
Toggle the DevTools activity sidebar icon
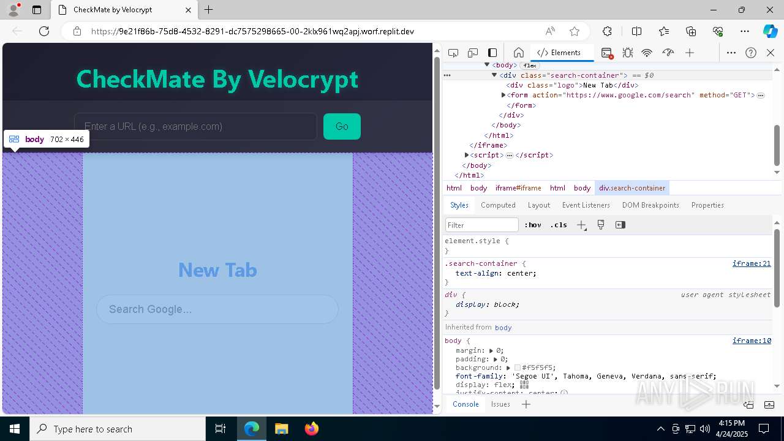pos(492,53)
